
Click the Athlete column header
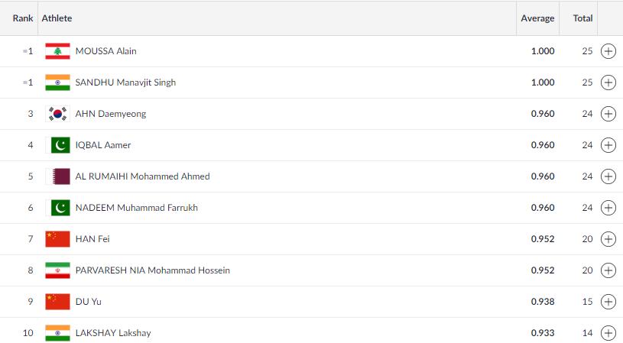point(57,18)
